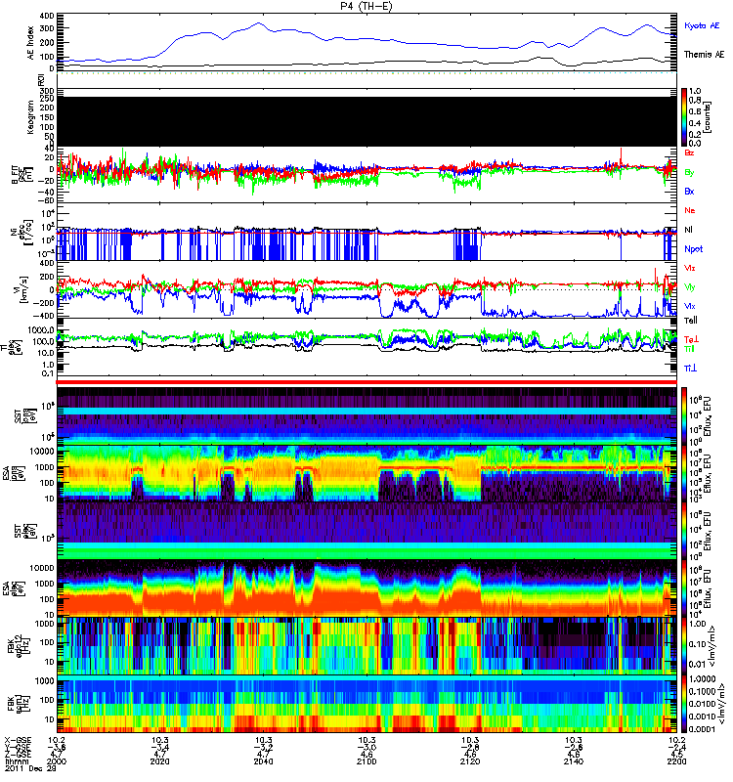Viewport: 733px width, 782px height.
Task: Click the 2120 time axis tick label
Action: (x=470, y=761)
